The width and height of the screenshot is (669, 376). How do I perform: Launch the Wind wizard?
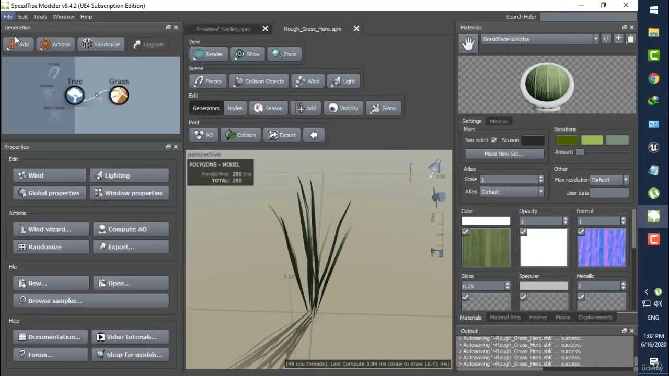pos(51,229)
